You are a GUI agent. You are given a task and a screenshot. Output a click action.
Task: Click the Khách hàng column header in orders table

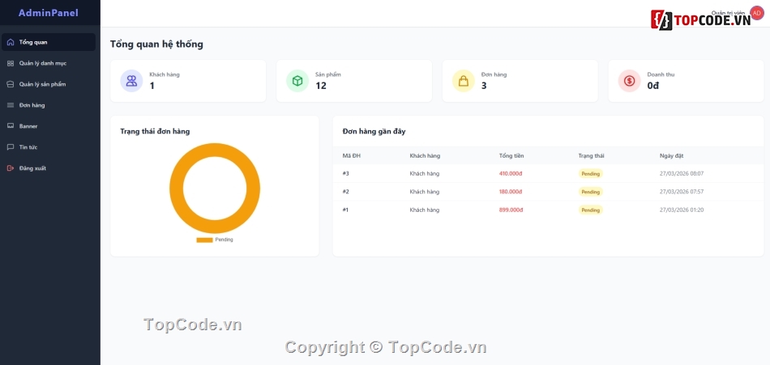click(x=425, y=156)
